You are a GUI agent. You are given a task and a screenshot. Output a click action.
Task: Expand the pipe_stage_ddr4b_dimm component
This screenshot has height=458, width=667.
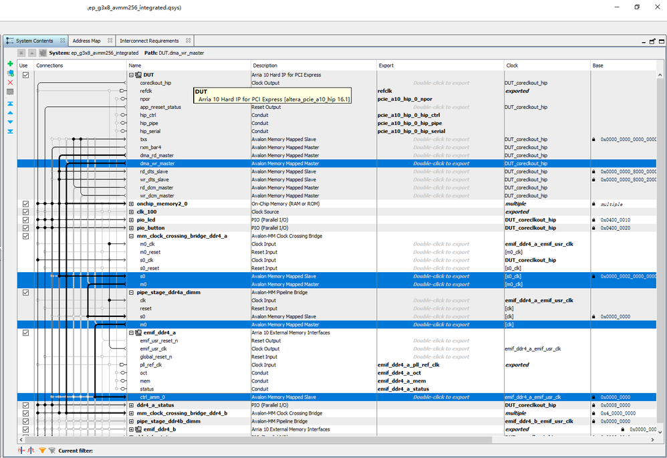tap(132, 421)
